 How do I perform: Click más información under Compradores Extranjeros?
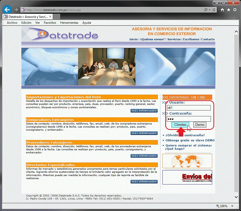[144, 133]
